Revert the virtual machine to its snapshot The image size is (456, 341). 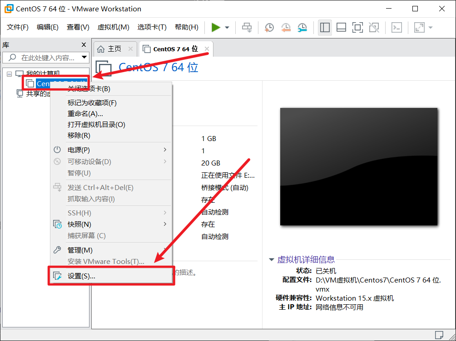coord(286,28)
